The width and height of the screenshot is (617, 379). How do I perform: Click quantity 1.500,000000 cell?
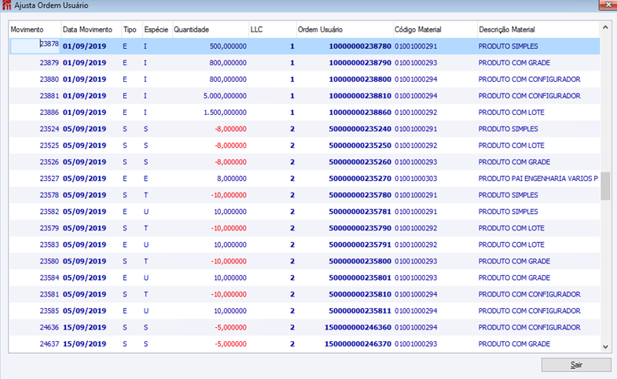pos(225,112)
